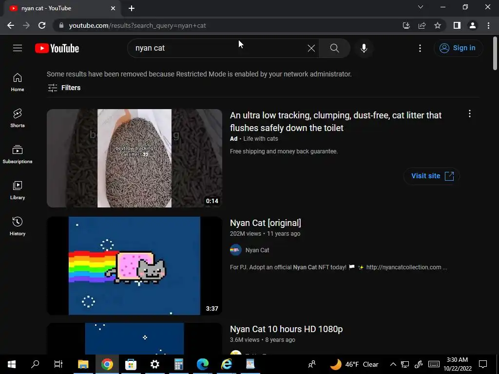Click the install app icon in address bar
The height and width of the screenshot is (374, 499).
[x=406, y=25]
